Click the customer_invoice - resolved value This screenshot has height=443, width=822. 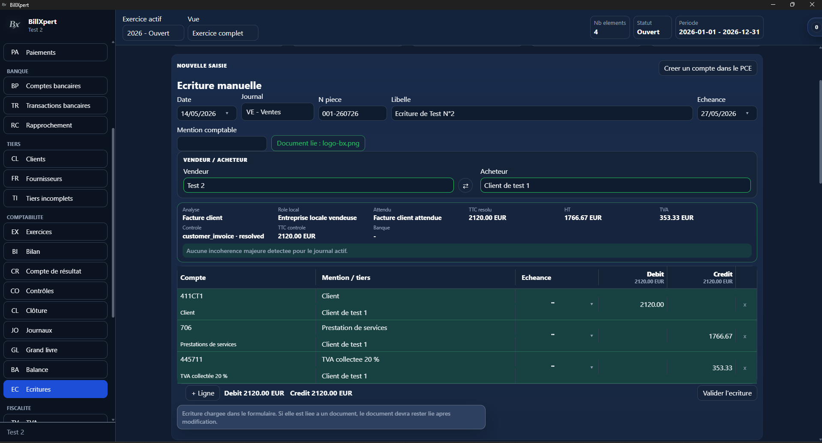tap(223, 236)
